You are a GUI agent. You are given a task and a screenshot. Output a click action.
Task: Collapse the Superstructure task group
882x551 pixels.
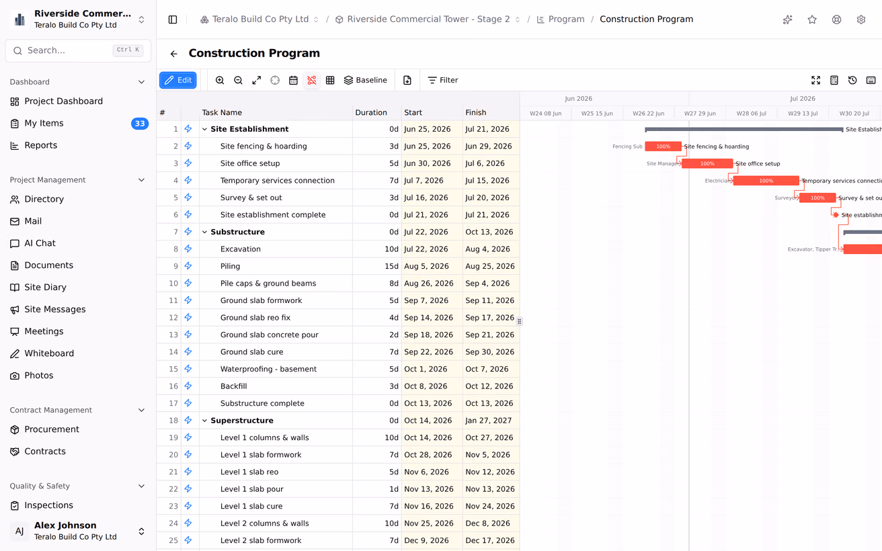(205, 421)
